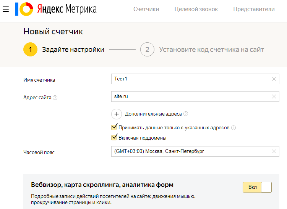Open help icon beside Принимать данные checkbox
This screenshot has height=209, width=287.
(233, 128)
